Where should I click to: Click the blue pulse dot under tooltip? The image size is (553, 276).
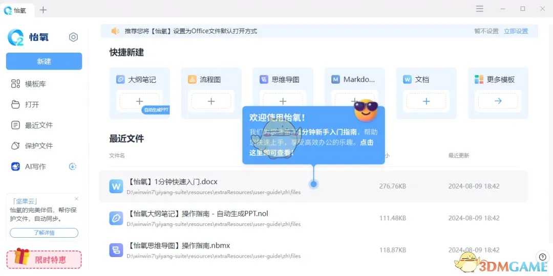click(x=313, y=184)
